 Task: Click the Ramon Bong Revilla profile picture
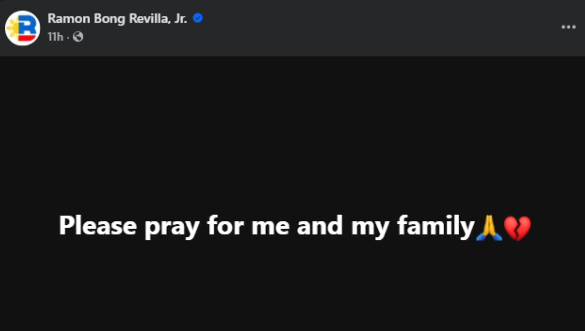(22, 28)
